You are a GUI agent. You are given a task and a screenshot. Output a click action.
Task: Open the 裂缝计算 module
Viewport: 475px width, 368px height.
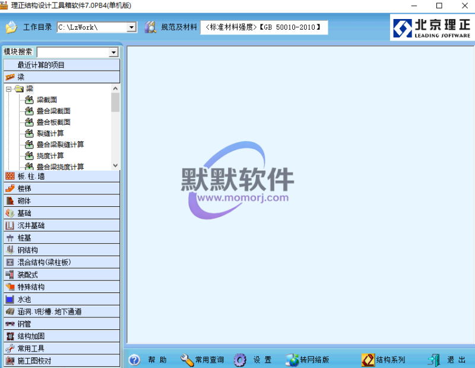click(x=50, y=133)
